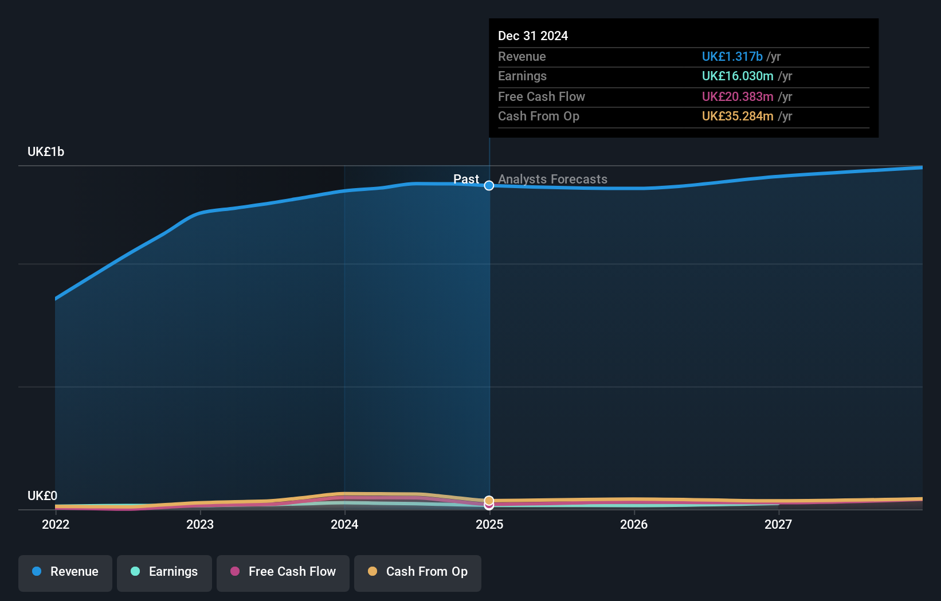Click the UK£0 y-axis label
941x601 pixels.
pyautogui.click(x=42, y=495)
